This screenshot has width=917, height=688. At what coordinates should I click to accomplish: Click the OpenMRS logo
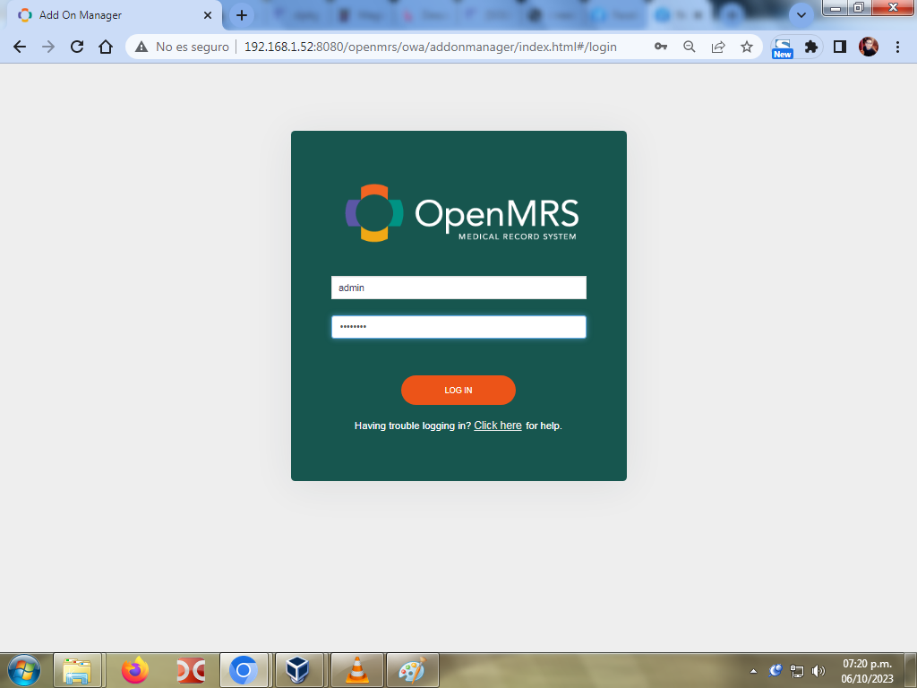tap(461, 213)
